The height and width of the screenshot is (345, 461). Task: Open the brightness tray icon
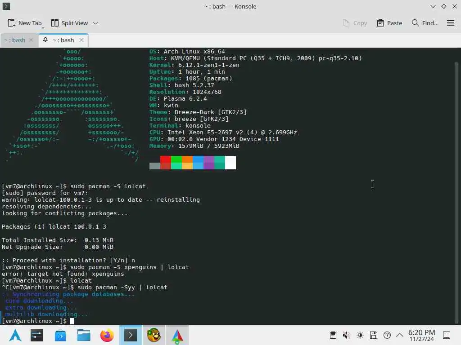(360, 335)
